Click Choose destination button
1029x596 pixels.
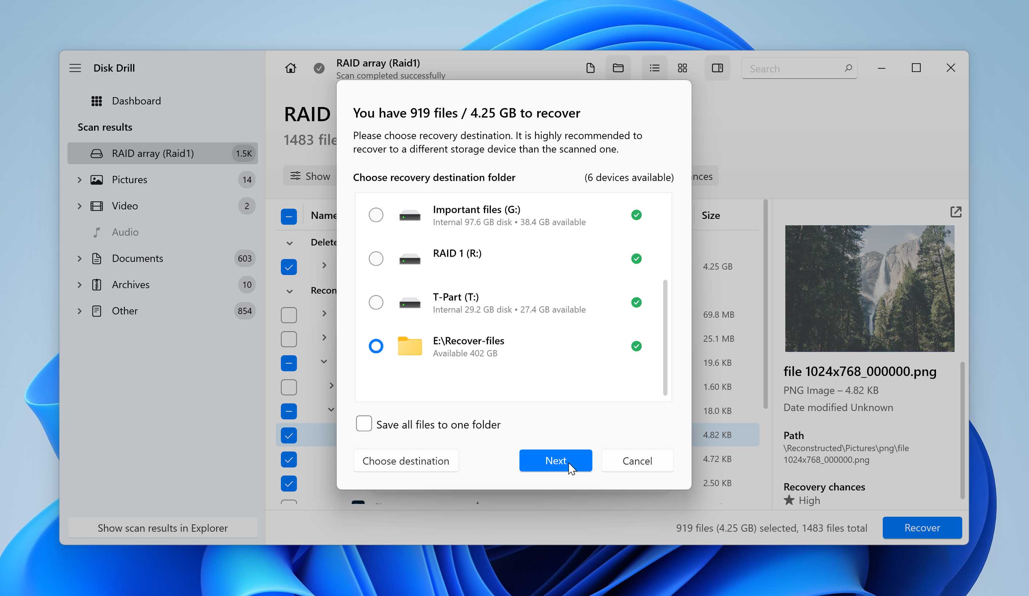406,460
